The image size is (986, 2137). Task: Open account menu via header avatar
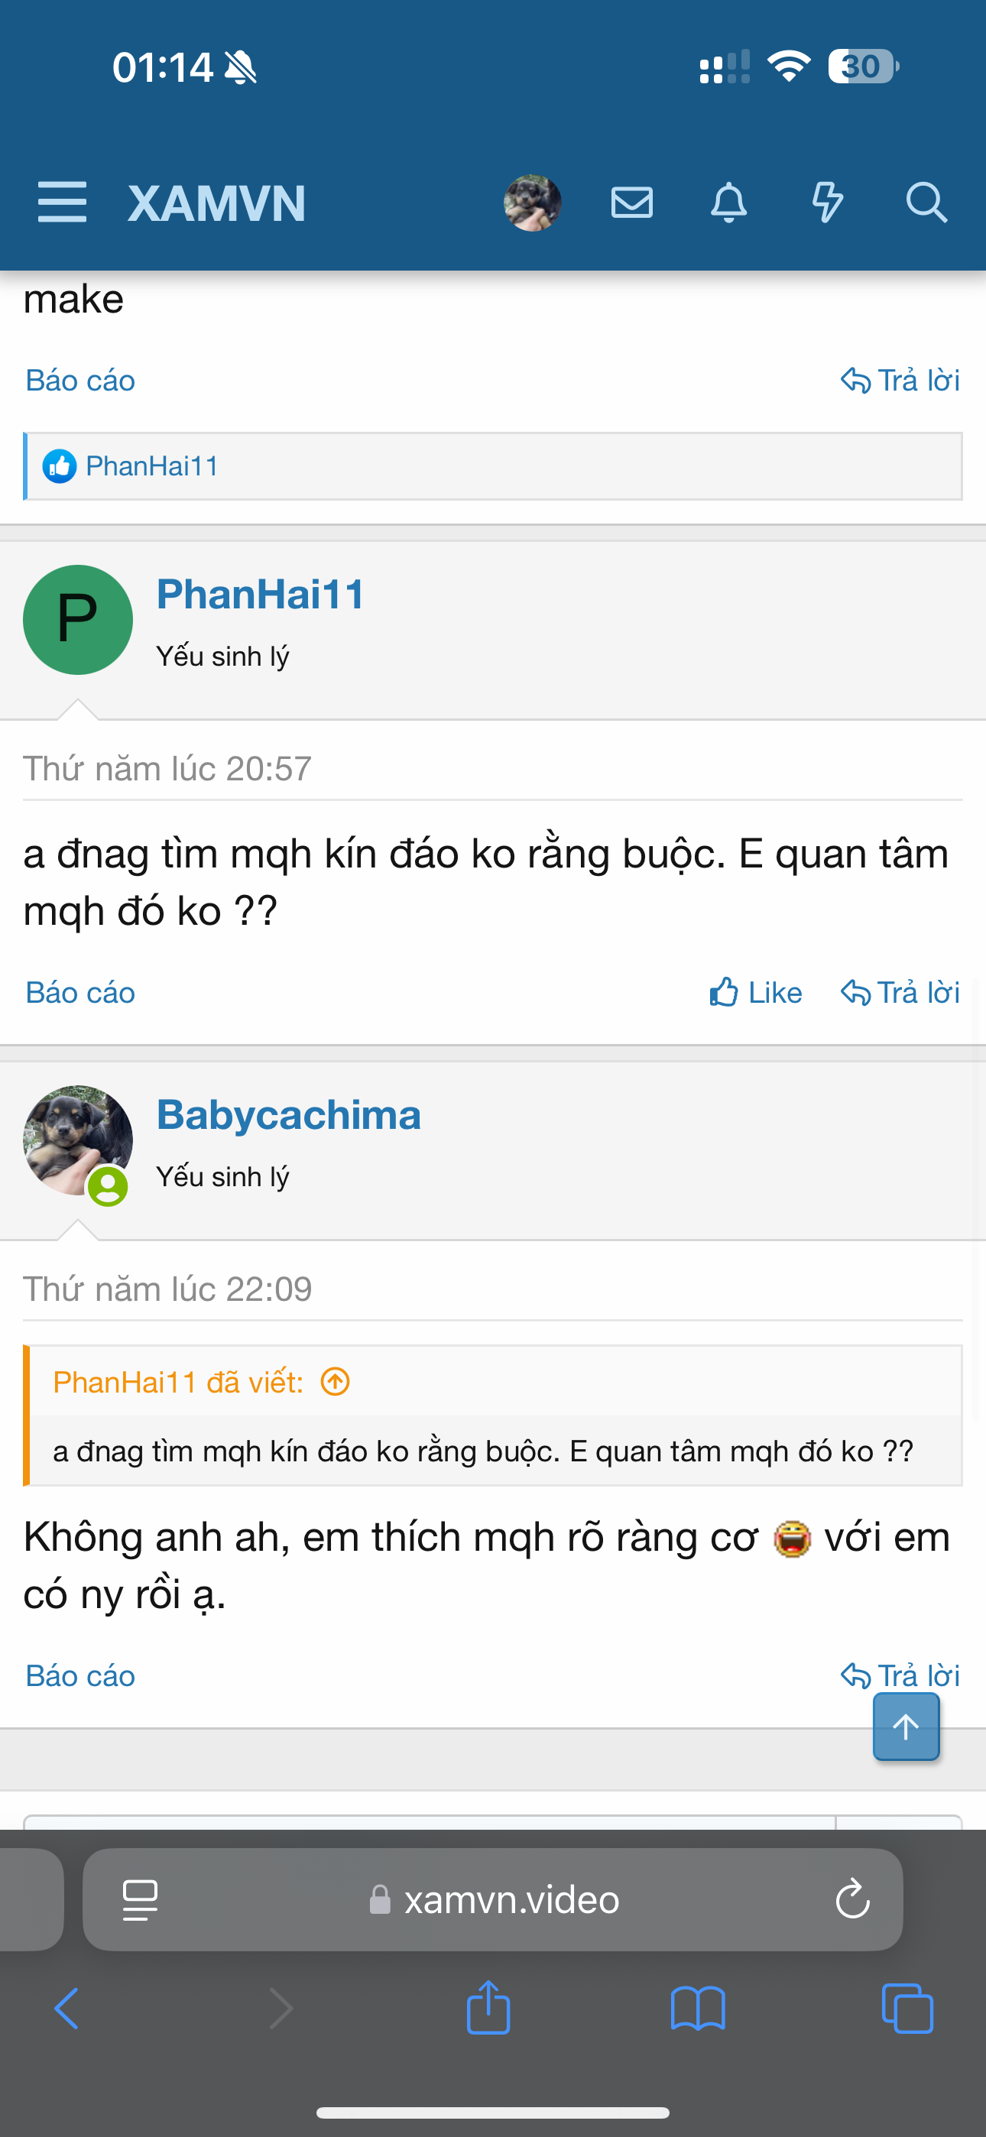click(533, 203)
